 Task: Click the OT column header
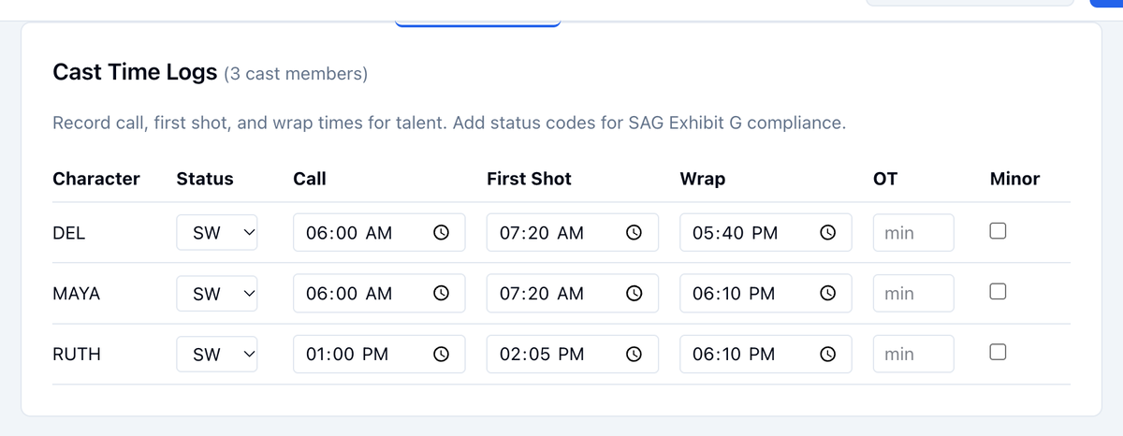(885, 179)
